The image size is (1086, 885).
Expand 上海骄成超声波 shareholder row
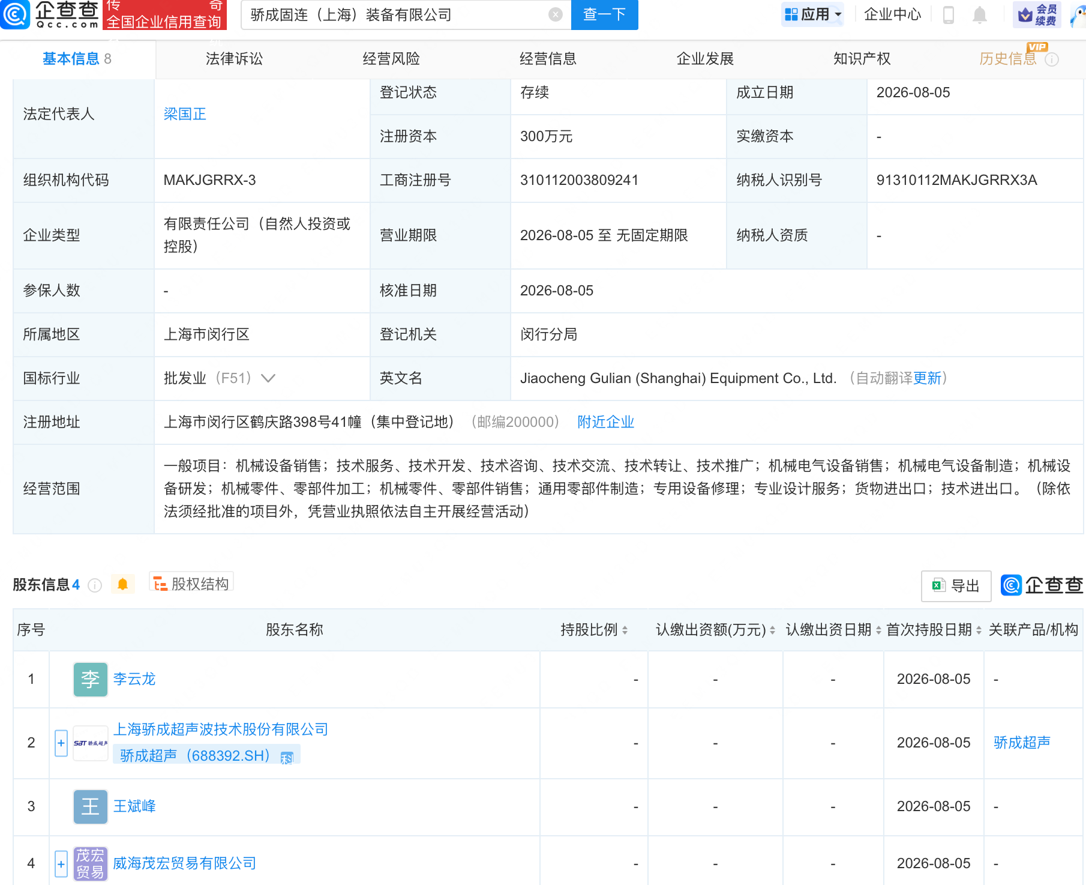click(x=61, y=743)
